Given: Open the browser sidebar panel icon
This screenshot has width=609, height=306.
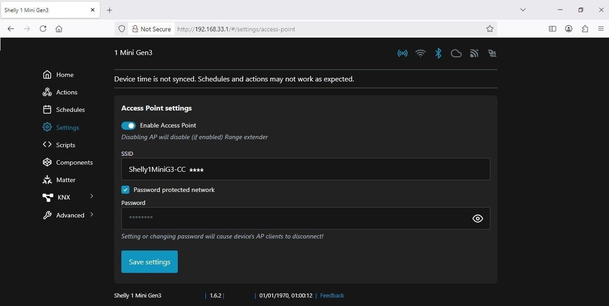Looking at the screenshot, I should pos(553,29).
